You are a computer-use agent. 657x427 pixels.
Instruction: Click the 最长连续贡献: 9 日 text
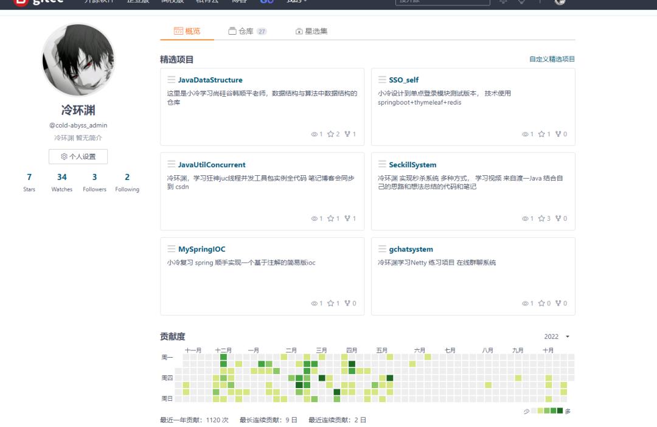tap(268, 420)
